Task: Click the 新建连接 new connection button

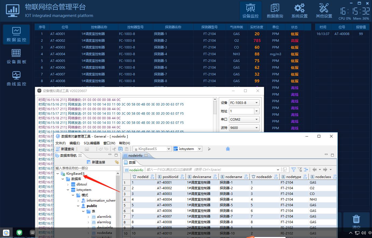Action: click(96, 162)
